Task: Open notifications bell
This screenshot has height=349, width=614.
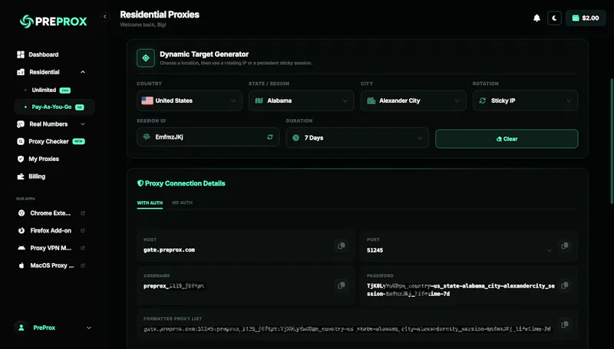Action: click(536, 18)
